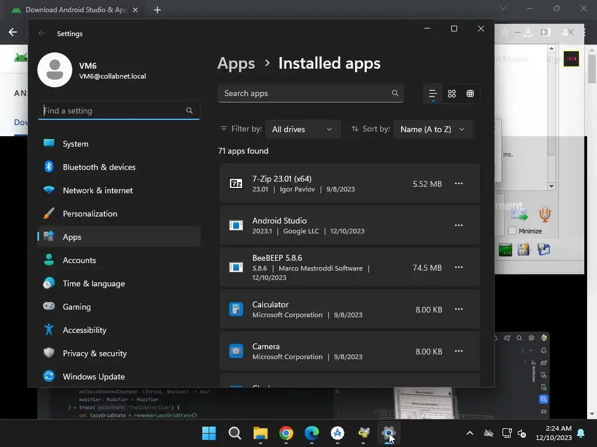Toggle the Minimize checkbox in BeeBEEP window
This screenshot has height=447, width=597.
[x=512, y=230]
